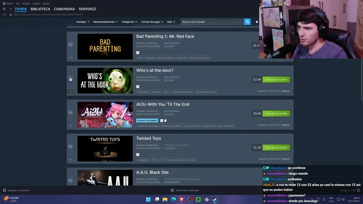Image resolution: width=363 pixels, height=204 pixels.
Task: Grab the reorder handle for Bad Parenting
Action: pos(70,44)
